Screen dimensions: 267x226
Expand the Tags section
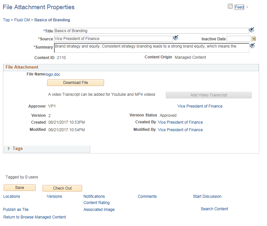(x=9, y=149)
